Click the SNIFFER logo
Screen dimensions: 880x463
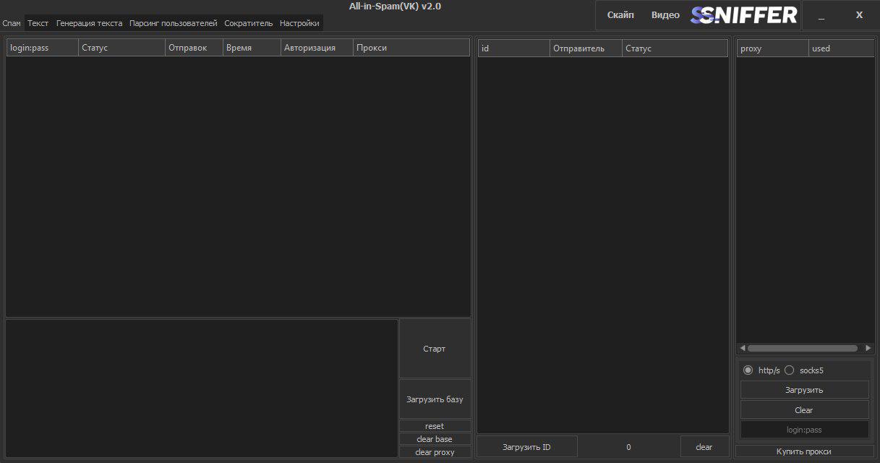click(x=744, y=15)
